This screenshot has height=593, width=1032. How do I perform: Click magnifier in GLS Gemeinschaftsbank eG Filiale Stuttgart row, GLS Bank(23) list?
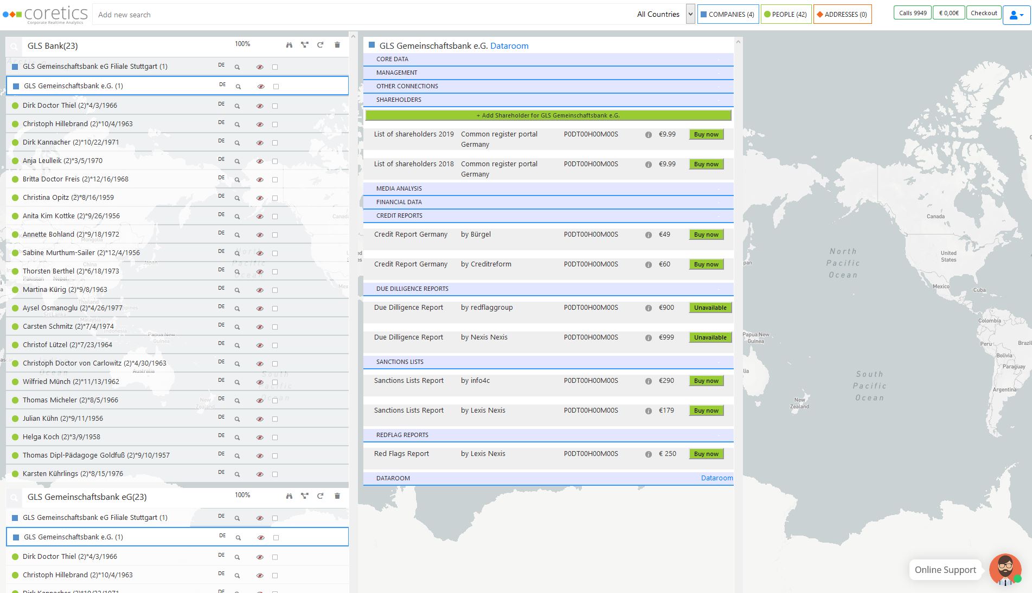coord(237,67)
